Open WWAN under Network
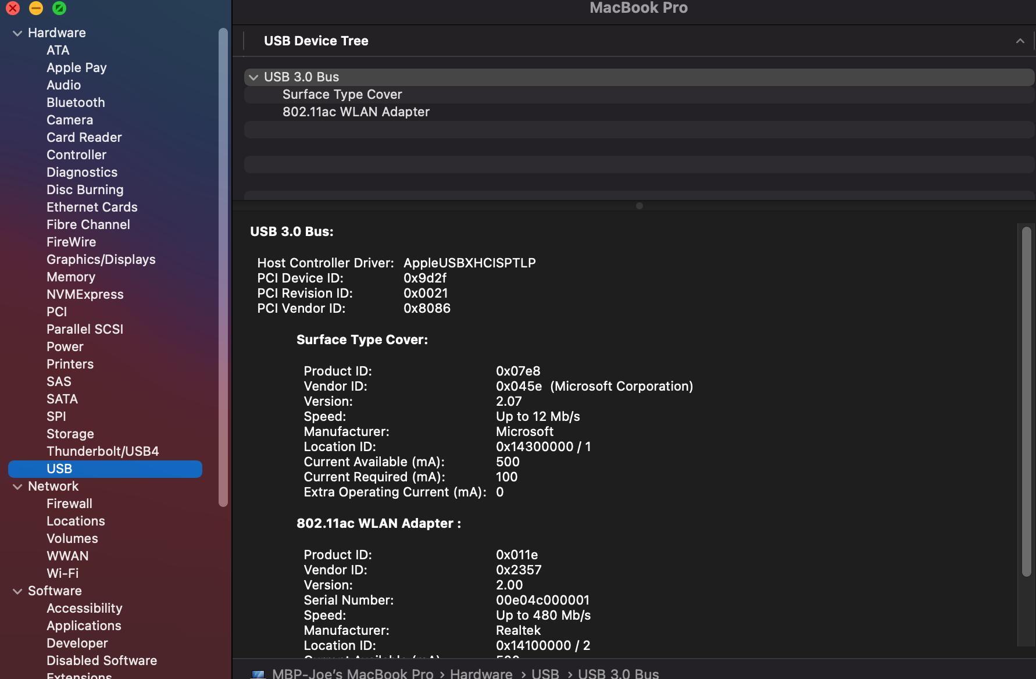The image size is (1036, 679). (x=67, y=556)
